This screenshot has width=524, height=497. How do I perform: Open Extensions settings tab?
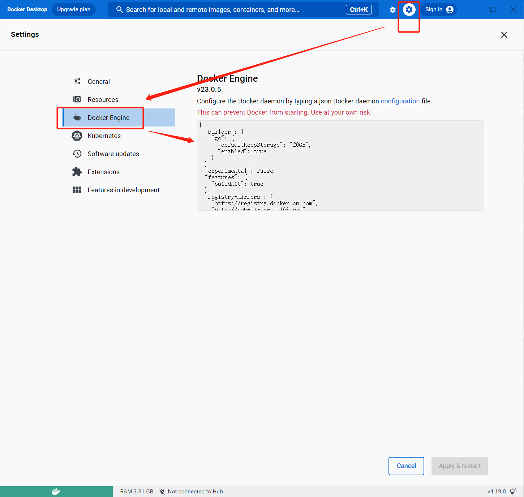(x=119, y=172)
